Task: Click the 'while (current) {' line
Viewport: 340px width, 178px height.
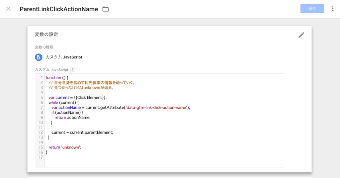Action: tap(64, 102)
